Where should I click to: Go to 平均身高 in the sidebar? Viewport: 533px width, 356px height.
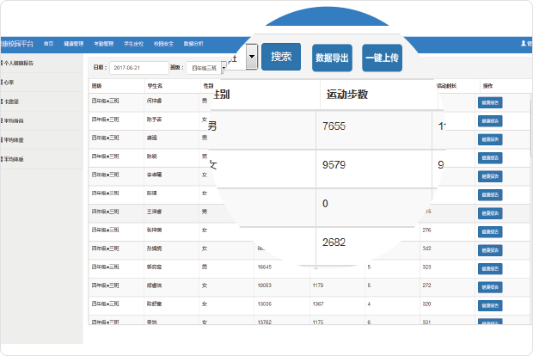tap(14, 121)
